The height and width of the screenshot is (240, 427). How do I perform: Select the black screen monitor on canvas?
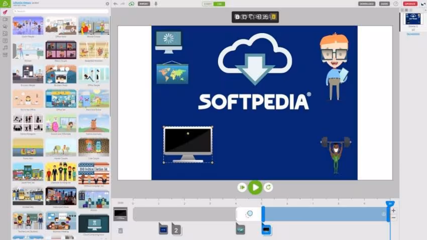pos(188,145)
